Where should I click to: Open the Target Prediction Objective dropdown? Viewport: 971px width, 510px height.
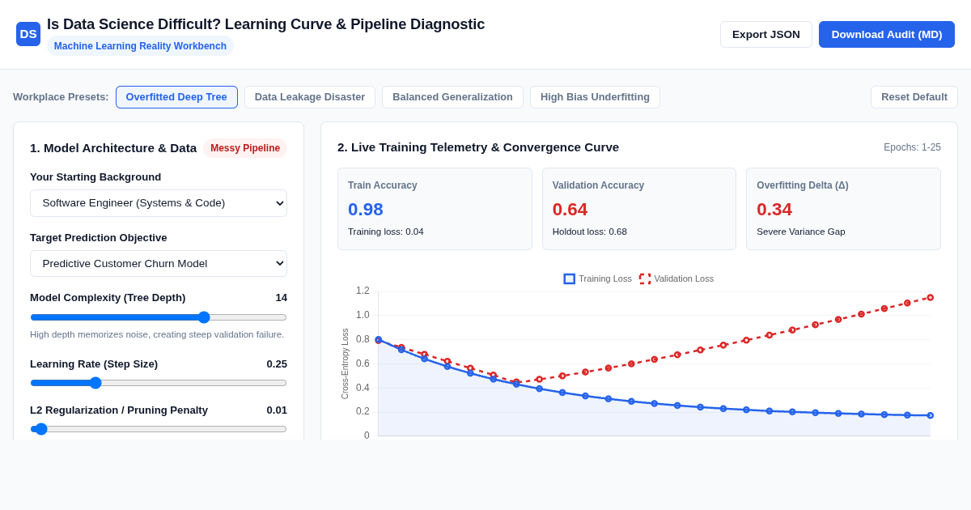click(159, 264)
